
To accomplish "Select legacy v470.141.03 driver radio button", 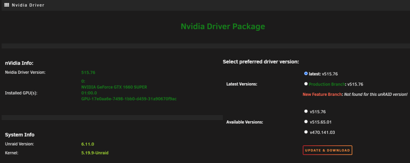I will point(306,132).
